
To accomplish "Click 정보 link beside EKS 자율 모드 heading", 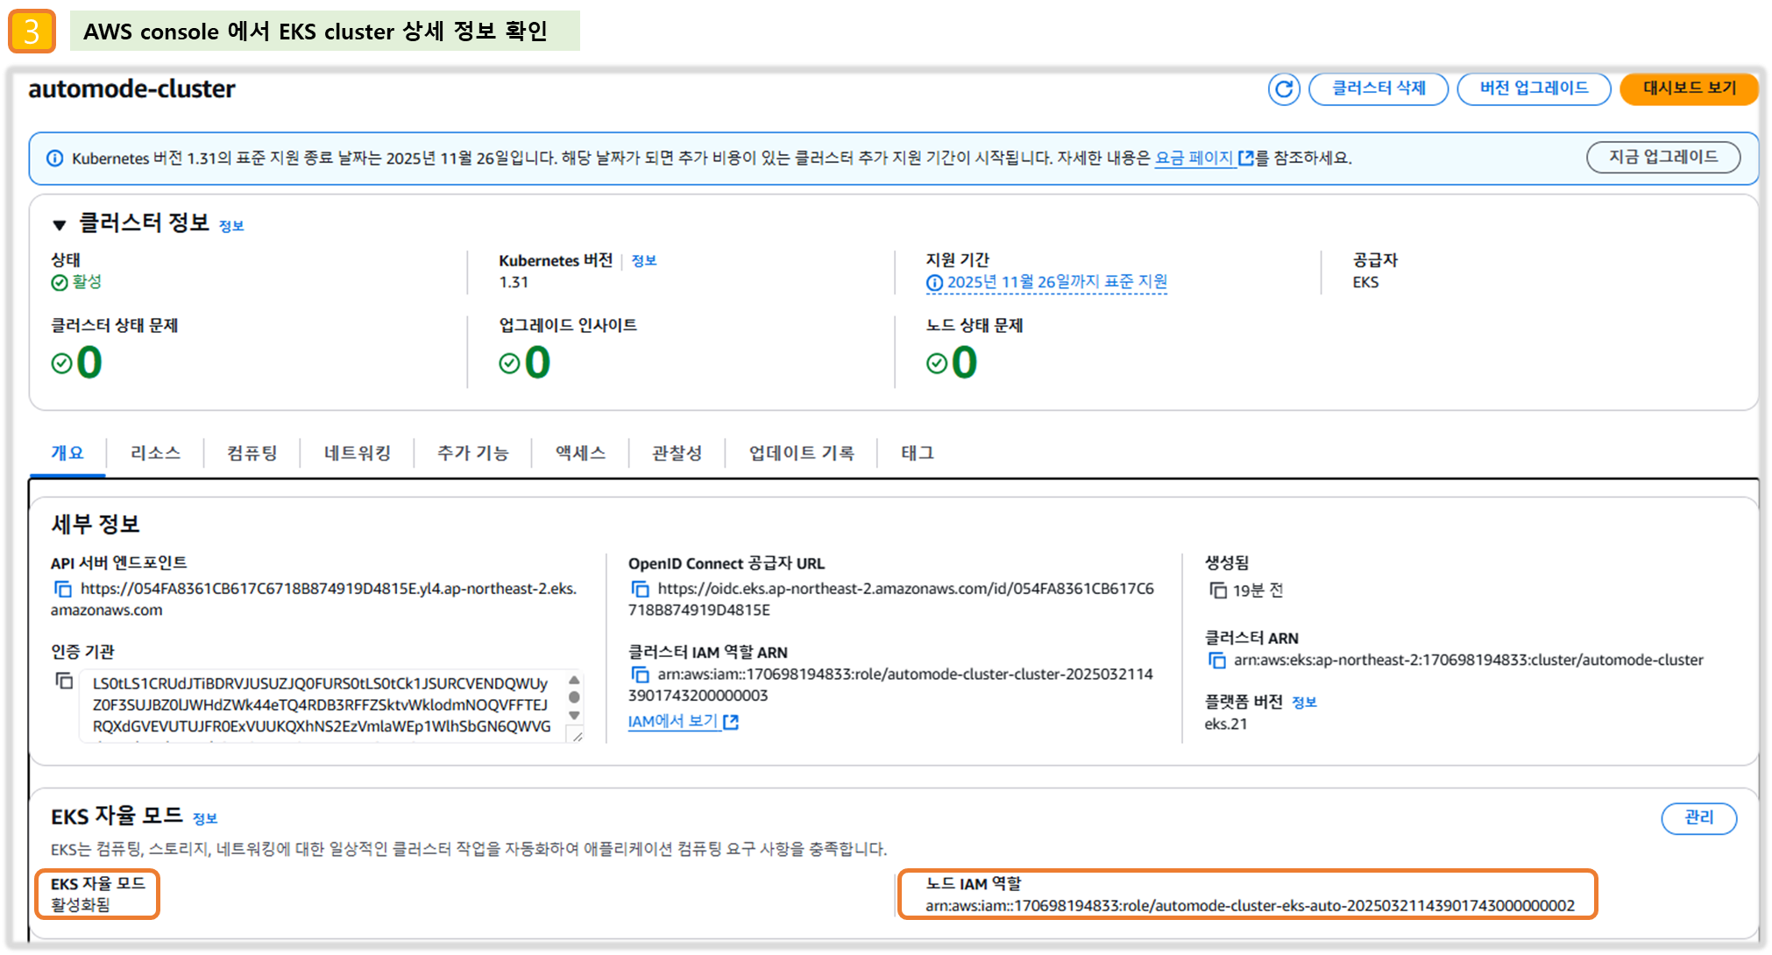I will pos(205,818).
